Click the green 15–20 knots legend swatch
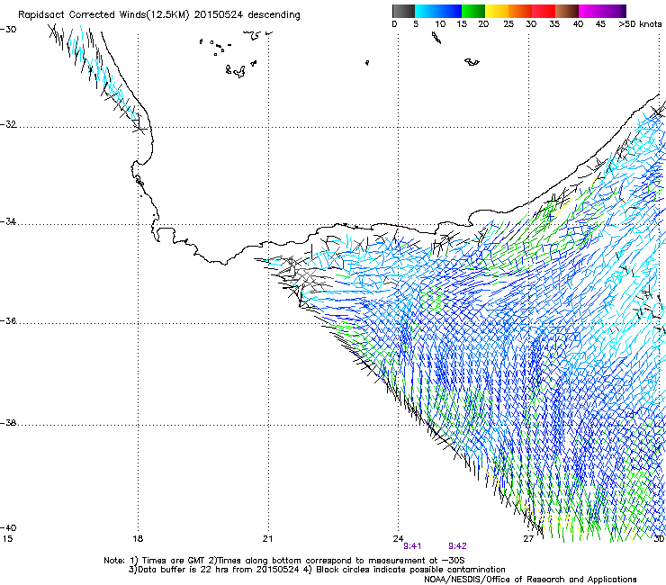The width and height of the screenshot is (666, 585). point(473,11)
